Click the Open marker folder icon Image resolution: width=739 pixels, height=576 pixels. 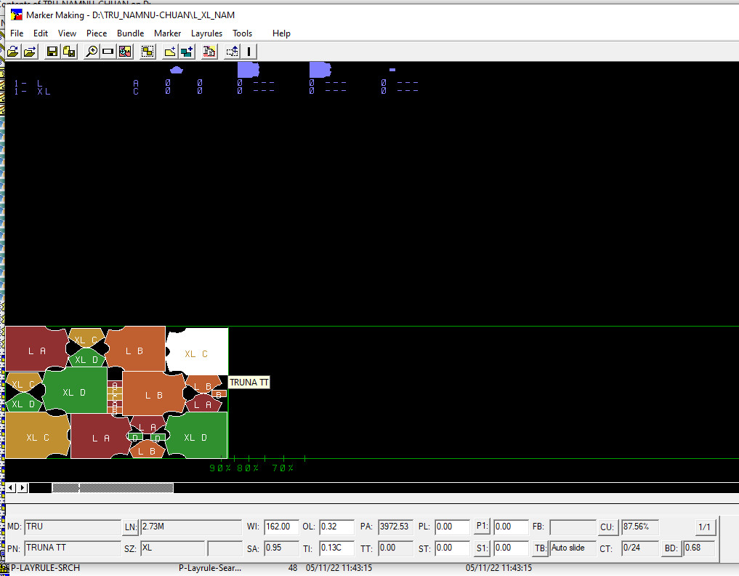[12, 52]
